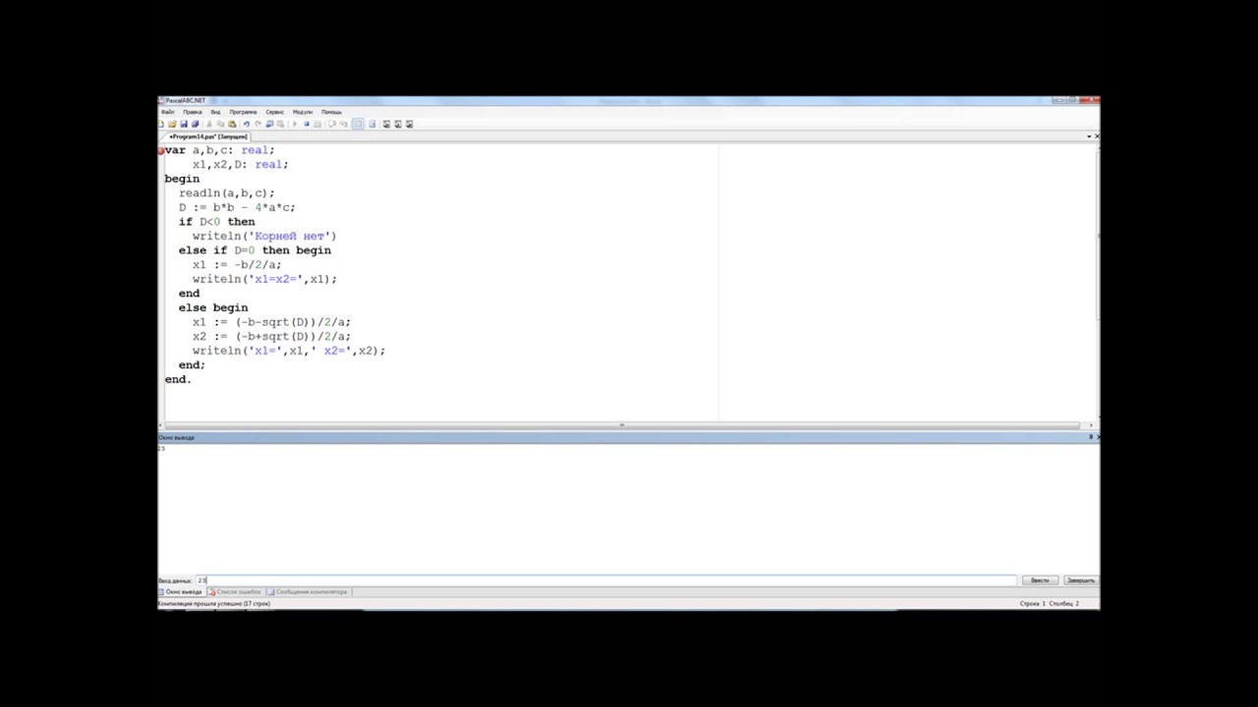Viewport: 1258px width, 707px height.
Task: Open the Сервис menu
Action: coord(275,112)
